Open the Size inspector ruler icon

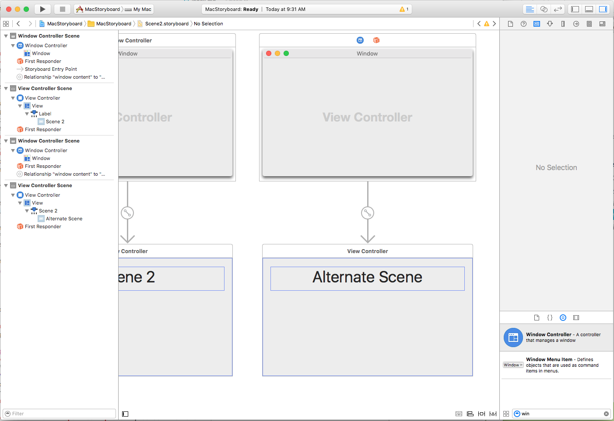[x=563, y=24]
